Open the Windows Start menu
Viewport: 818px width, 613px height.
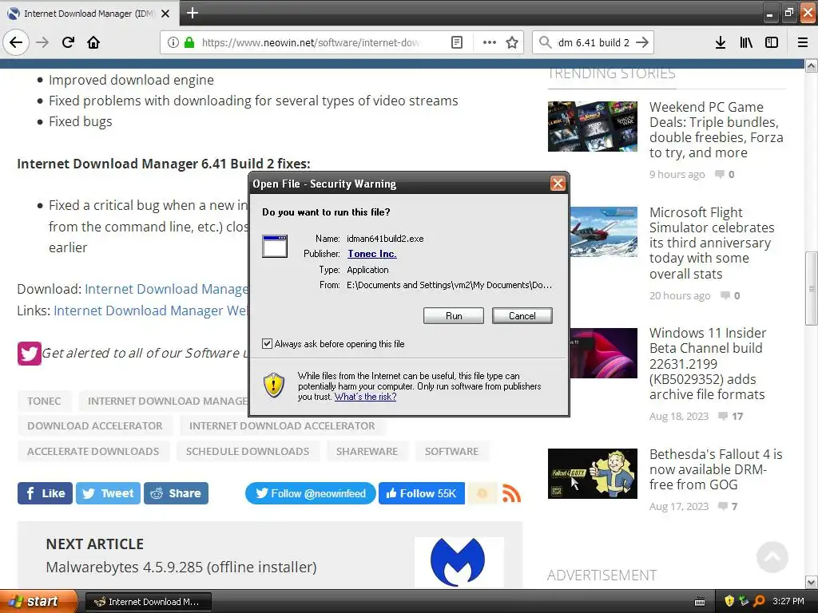38,601
